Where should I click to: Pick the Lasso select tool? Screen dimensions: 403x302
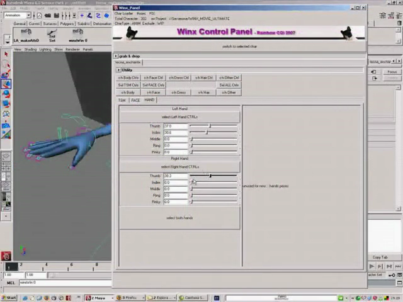tap(6, 64)
